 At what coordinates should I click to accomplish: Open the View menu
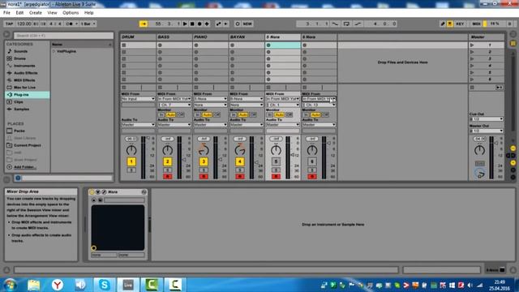[52, 13]
